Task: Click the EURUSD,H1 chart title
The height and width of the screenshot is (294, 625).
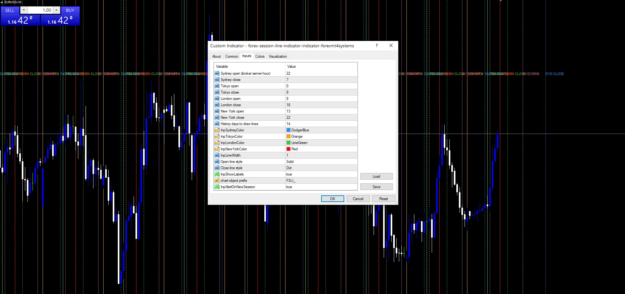Action: pos(13,2)
